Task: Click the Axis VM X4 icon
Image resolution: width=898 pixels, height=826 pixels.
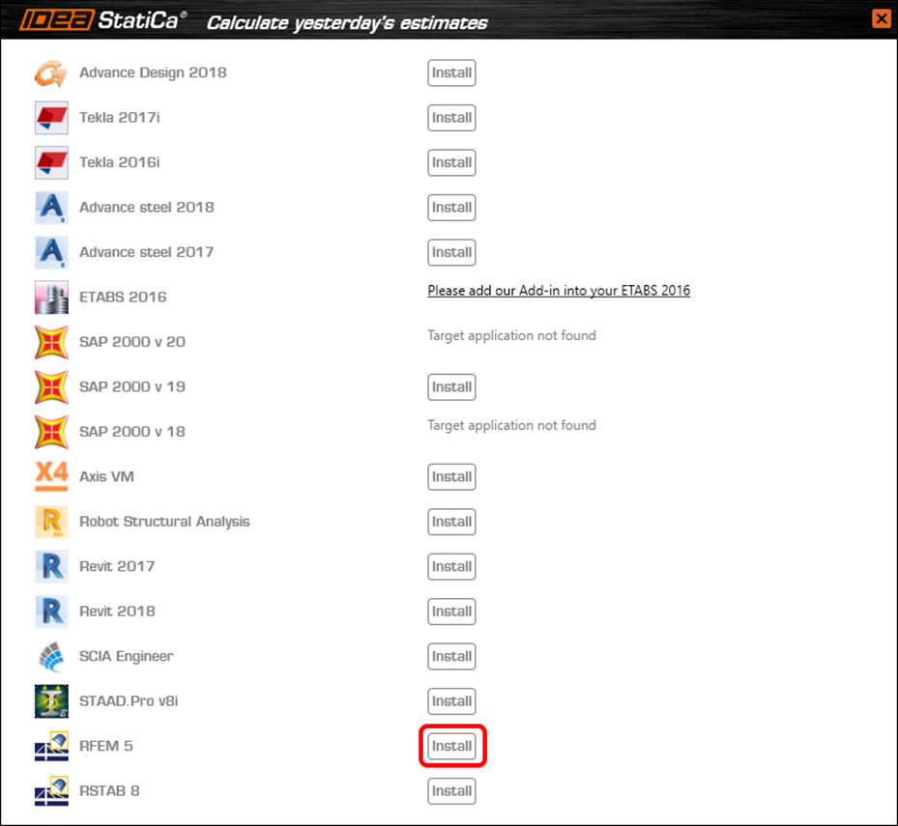Action: point(51,476)
